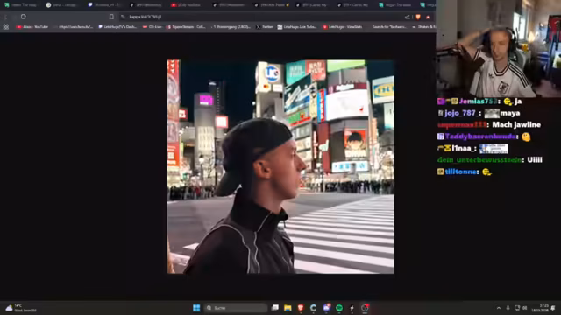Viewport: 561px width, 315px height.
Task: Switch to the first browser tab
Action: pyautogui.click(x=21, y=5)
